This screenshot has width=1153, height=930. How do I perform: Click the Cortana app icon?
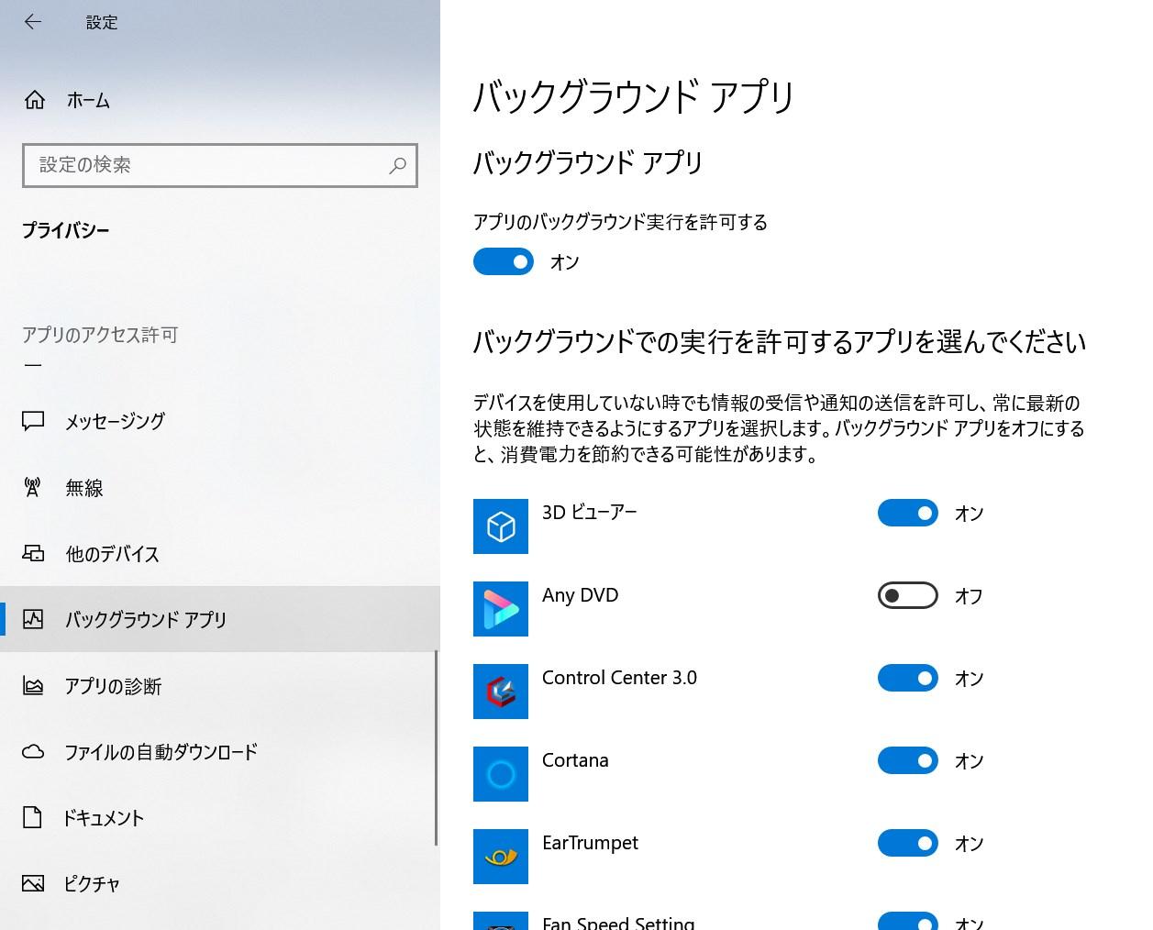[x=500, y=774]
